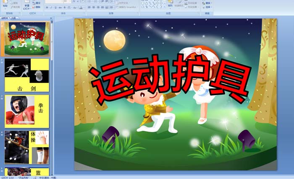Toggle strikethrough formatting
This screenshot has height=179, width=294.
coord(60,8)
